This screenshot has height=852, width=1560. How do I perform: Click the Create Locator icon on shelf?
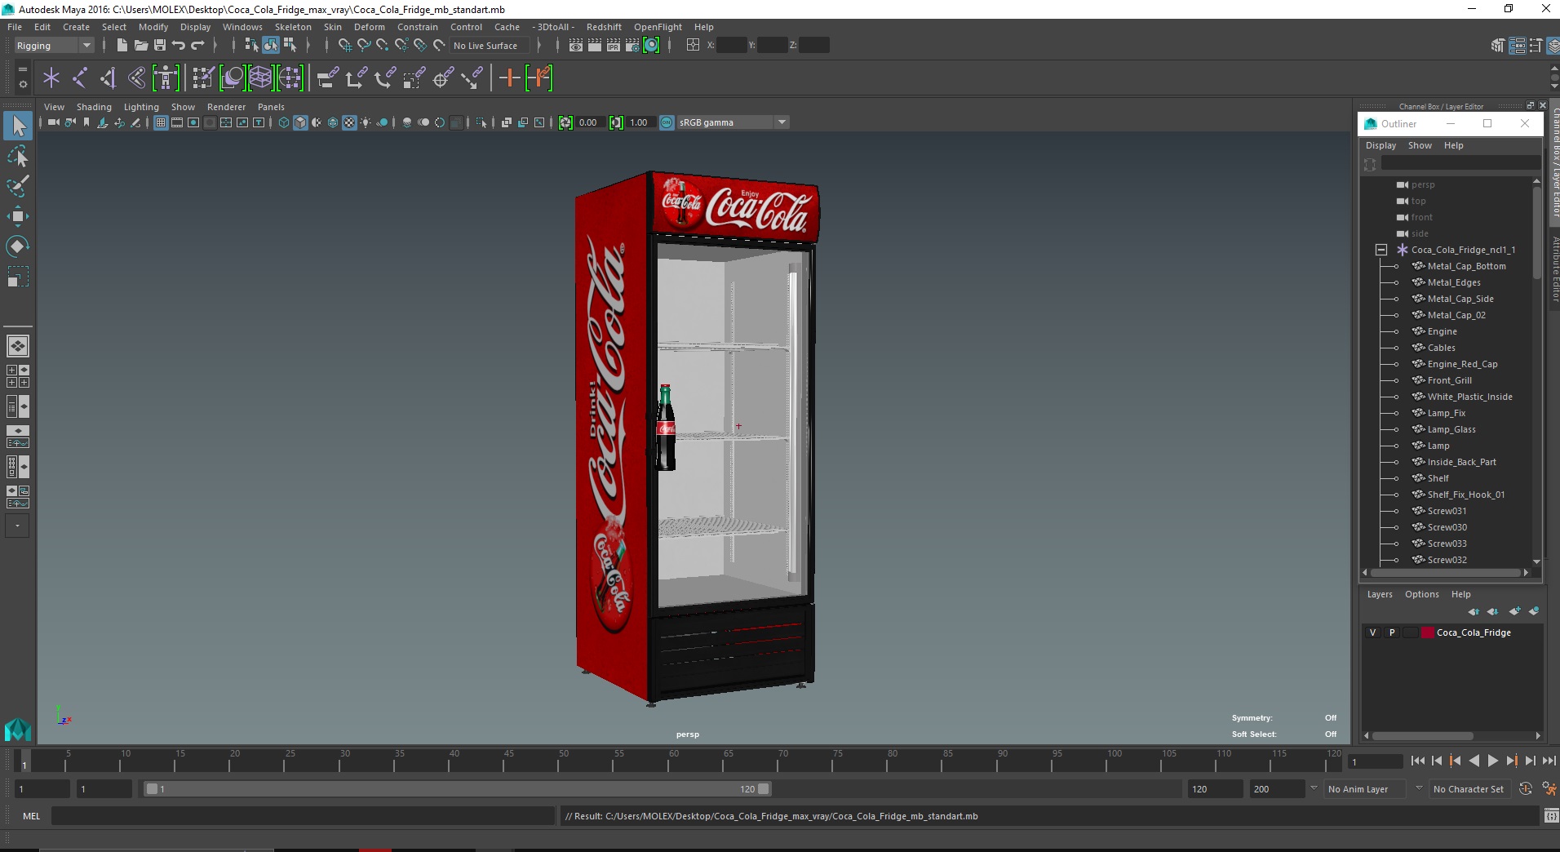(x=51, y=78)
